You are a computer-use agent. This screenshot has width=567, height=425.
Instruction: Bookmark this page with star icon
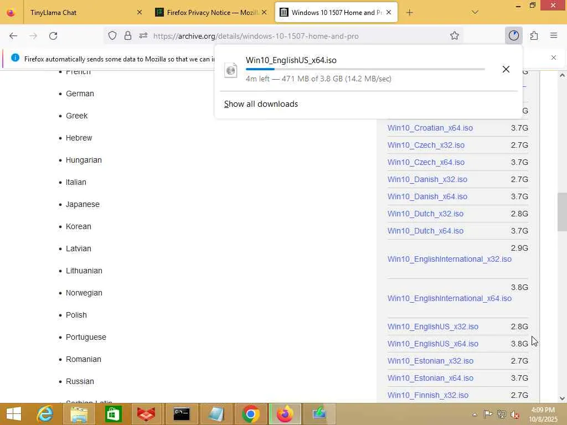point(455,36)
